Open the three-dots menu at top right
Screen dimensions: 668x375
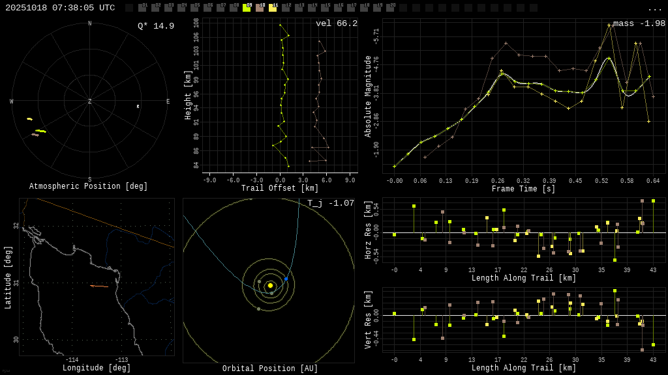[655, 8]
